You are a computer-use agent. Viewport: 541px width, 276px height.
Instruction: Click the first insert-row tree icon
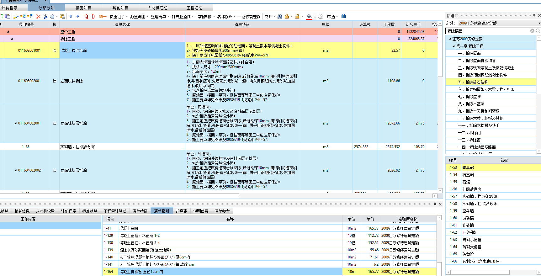point(16,16)
